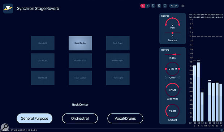Screen dimensions: 224x132
Task: Click the LS channel gain value
Action: point(210,123)
